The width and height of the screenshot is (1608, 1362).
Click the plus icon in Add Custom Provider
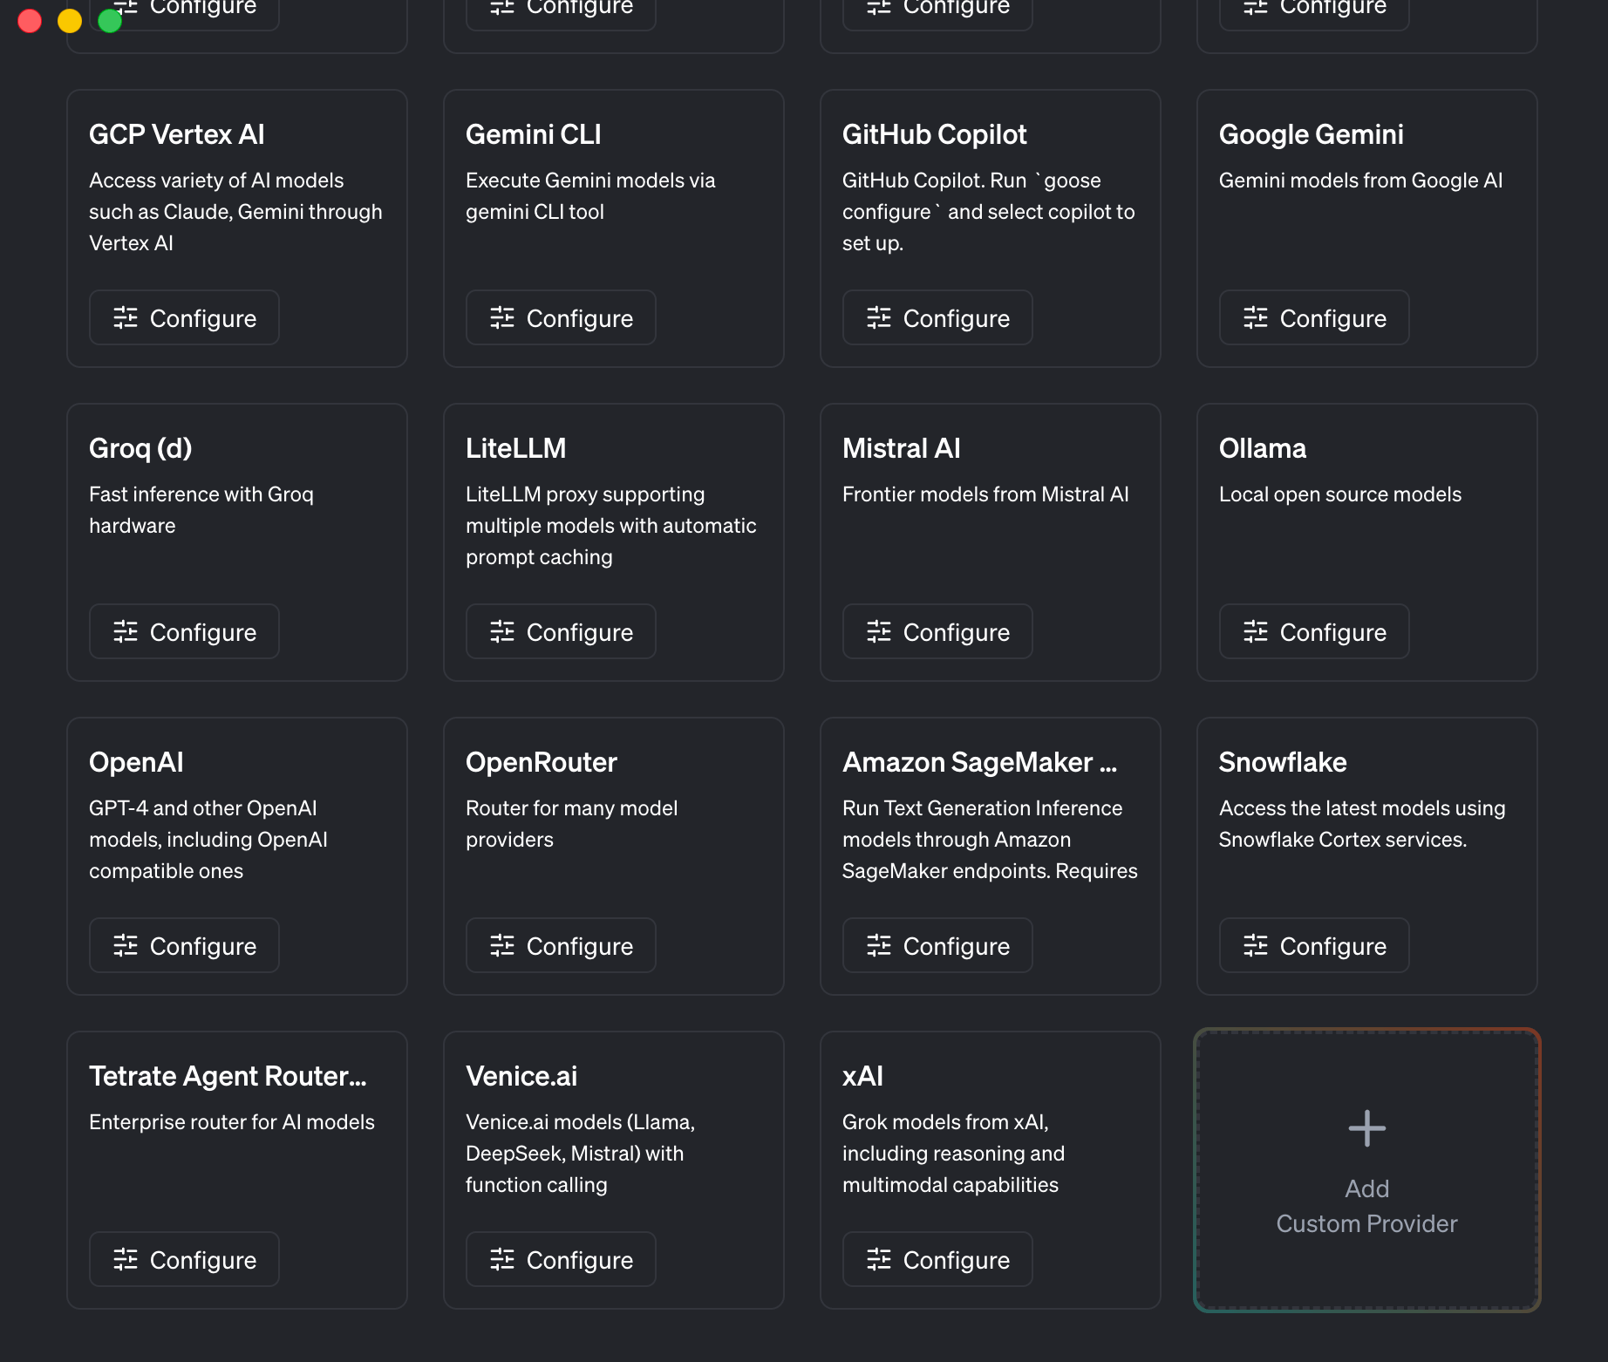point(1366,1127)
